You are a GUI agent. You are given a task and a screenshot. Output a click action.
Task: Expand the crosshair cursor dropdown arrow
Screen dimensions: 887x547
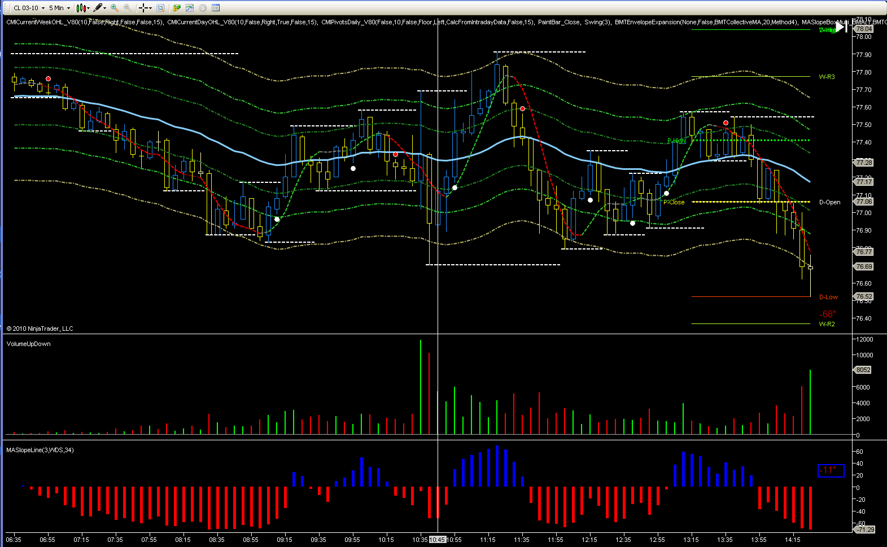(151, 8)
